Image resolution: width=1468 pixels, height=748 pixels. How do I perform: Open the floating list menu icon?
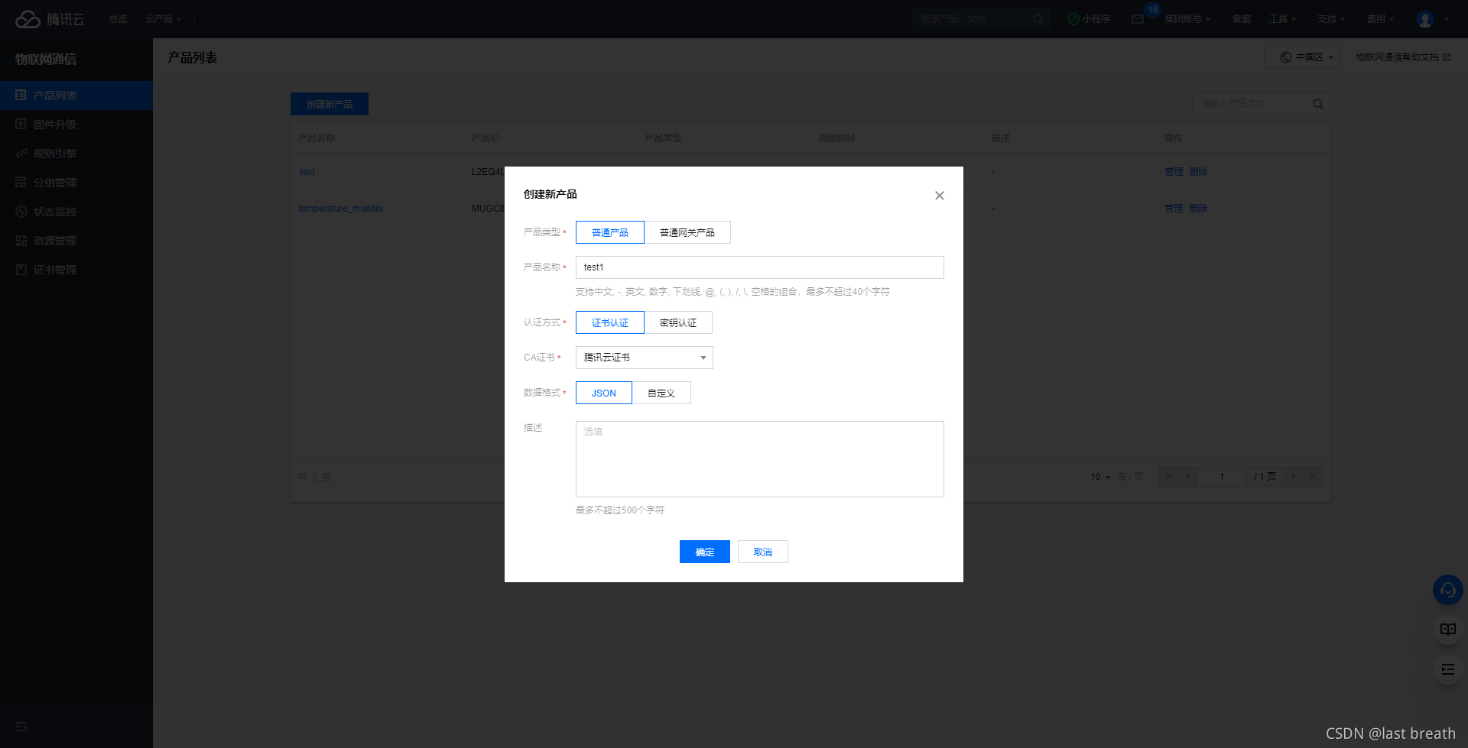coord(1447,669)
